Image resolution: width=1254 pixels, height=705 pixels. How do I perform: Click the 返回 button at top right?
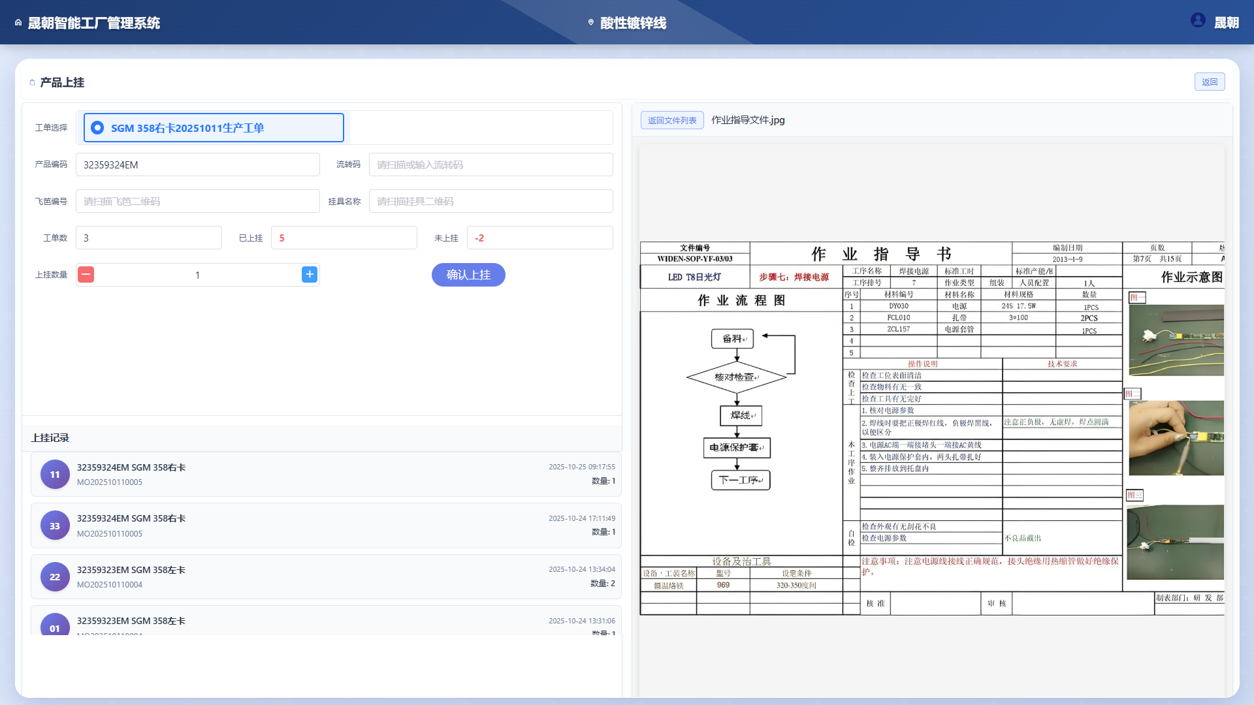tap(1209, 82)
